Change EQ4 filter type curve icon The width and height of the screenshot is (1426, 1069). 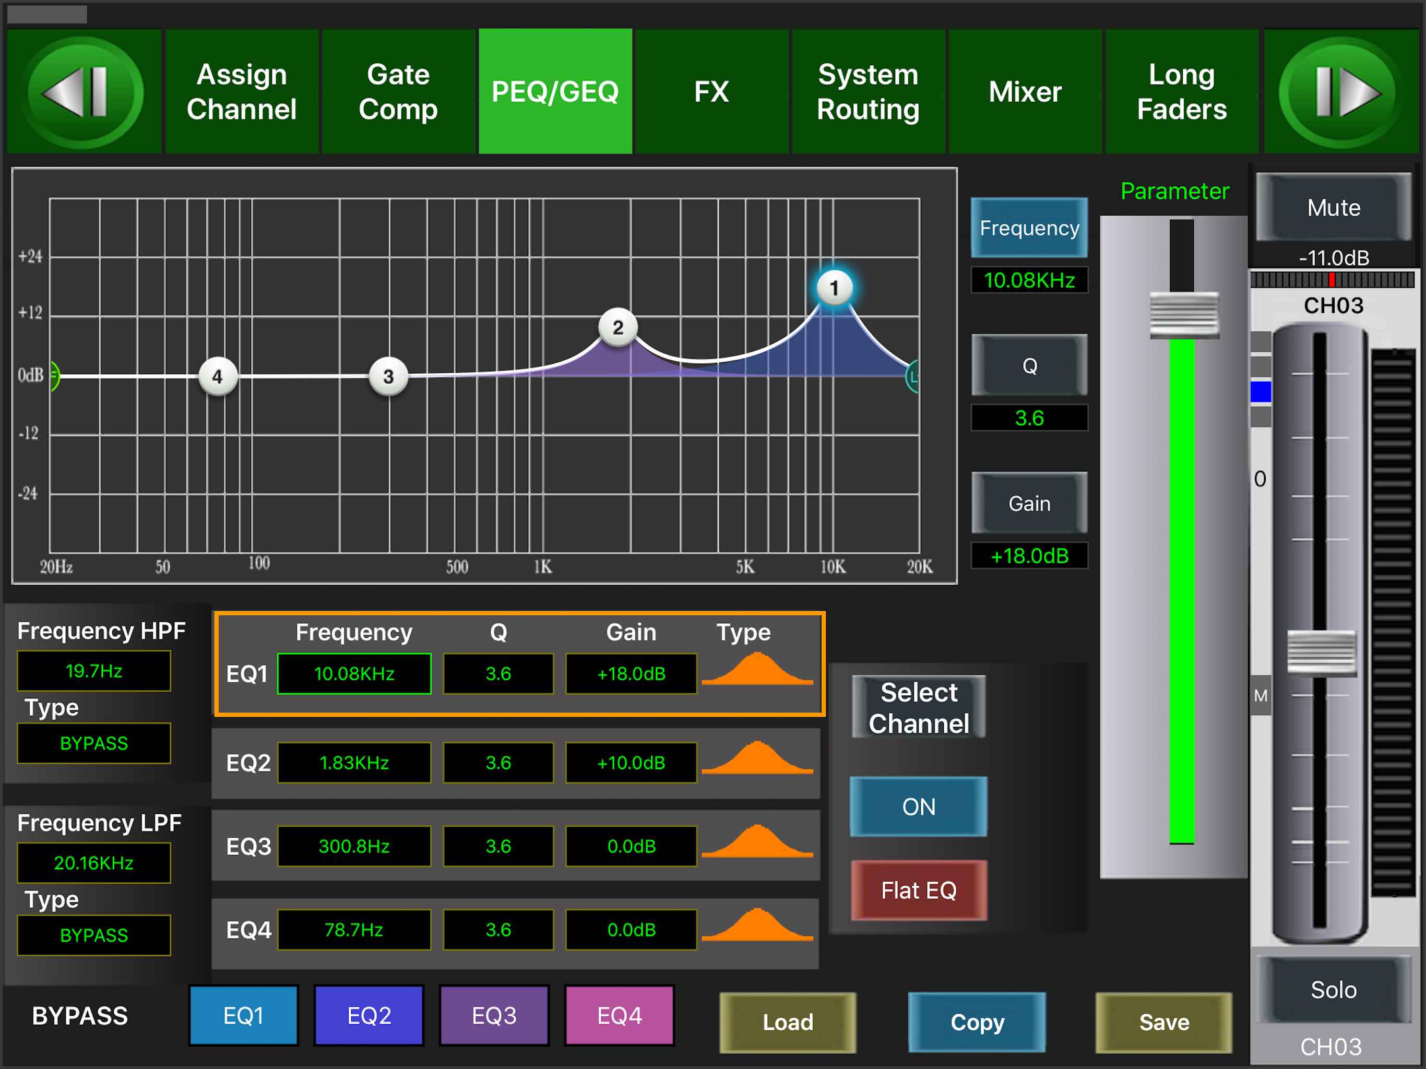(757, 925)
